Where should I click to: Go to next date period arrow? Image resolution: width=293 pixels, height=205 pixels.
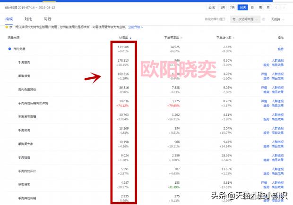(284, 8)
